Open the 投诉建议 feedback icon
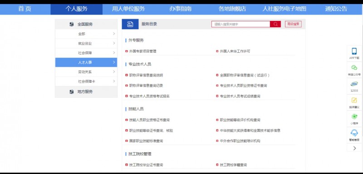The width and height of the screenshot is (363, 174). click(354, 100)
